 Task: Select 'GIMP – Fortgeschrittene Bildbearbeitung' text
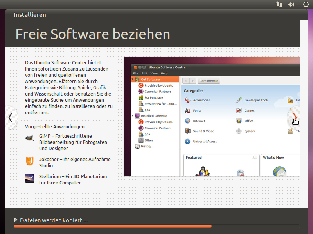click(73, 142)
